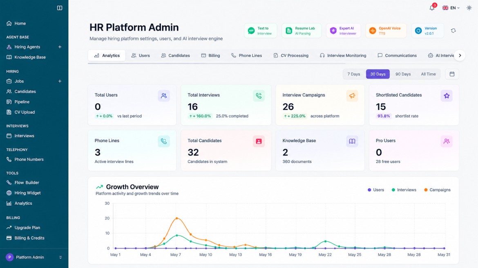Toggle the Users series in chart legend

tap(376, 190)
